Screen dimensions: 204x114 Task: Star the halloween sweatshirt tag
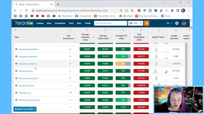(16, 56)
